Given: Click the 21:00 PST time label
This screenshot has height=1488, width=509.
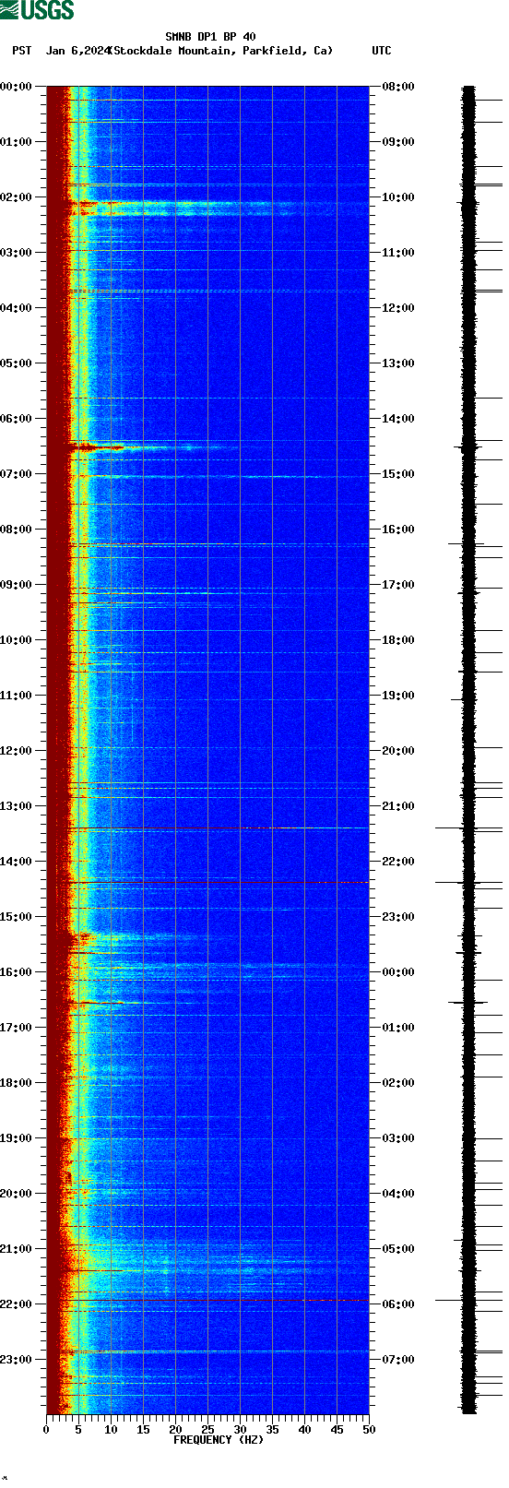Looking at the screenshot, I should tap(17, 1249).
